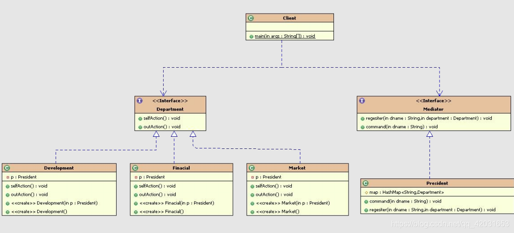This screenshot has height=233, width=514.
Task: Click the icon before Development's selfAction()
Action: coord(8,186)
